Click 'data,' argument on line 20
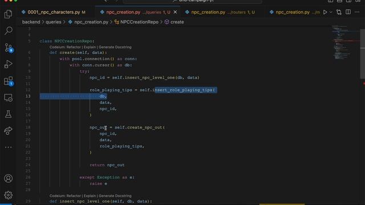This screenshot has width=365, height=205. coord(106,140)
